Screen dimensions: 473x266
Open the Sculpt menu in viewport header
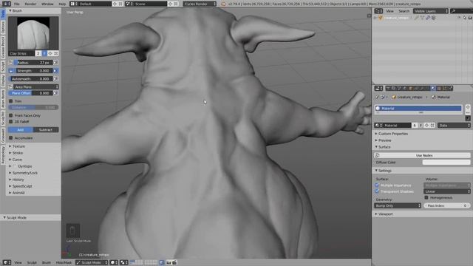point(32,263)
